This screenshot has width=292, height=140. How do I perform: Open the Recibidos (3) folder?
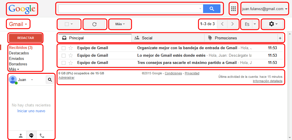coord(21,48)
